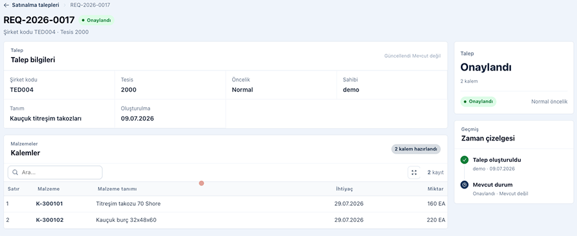Image resolution: width=577 pixels, height=236 pixels.
Task: Sort by Malzeme tanımı column header
Action: point(117,189)
